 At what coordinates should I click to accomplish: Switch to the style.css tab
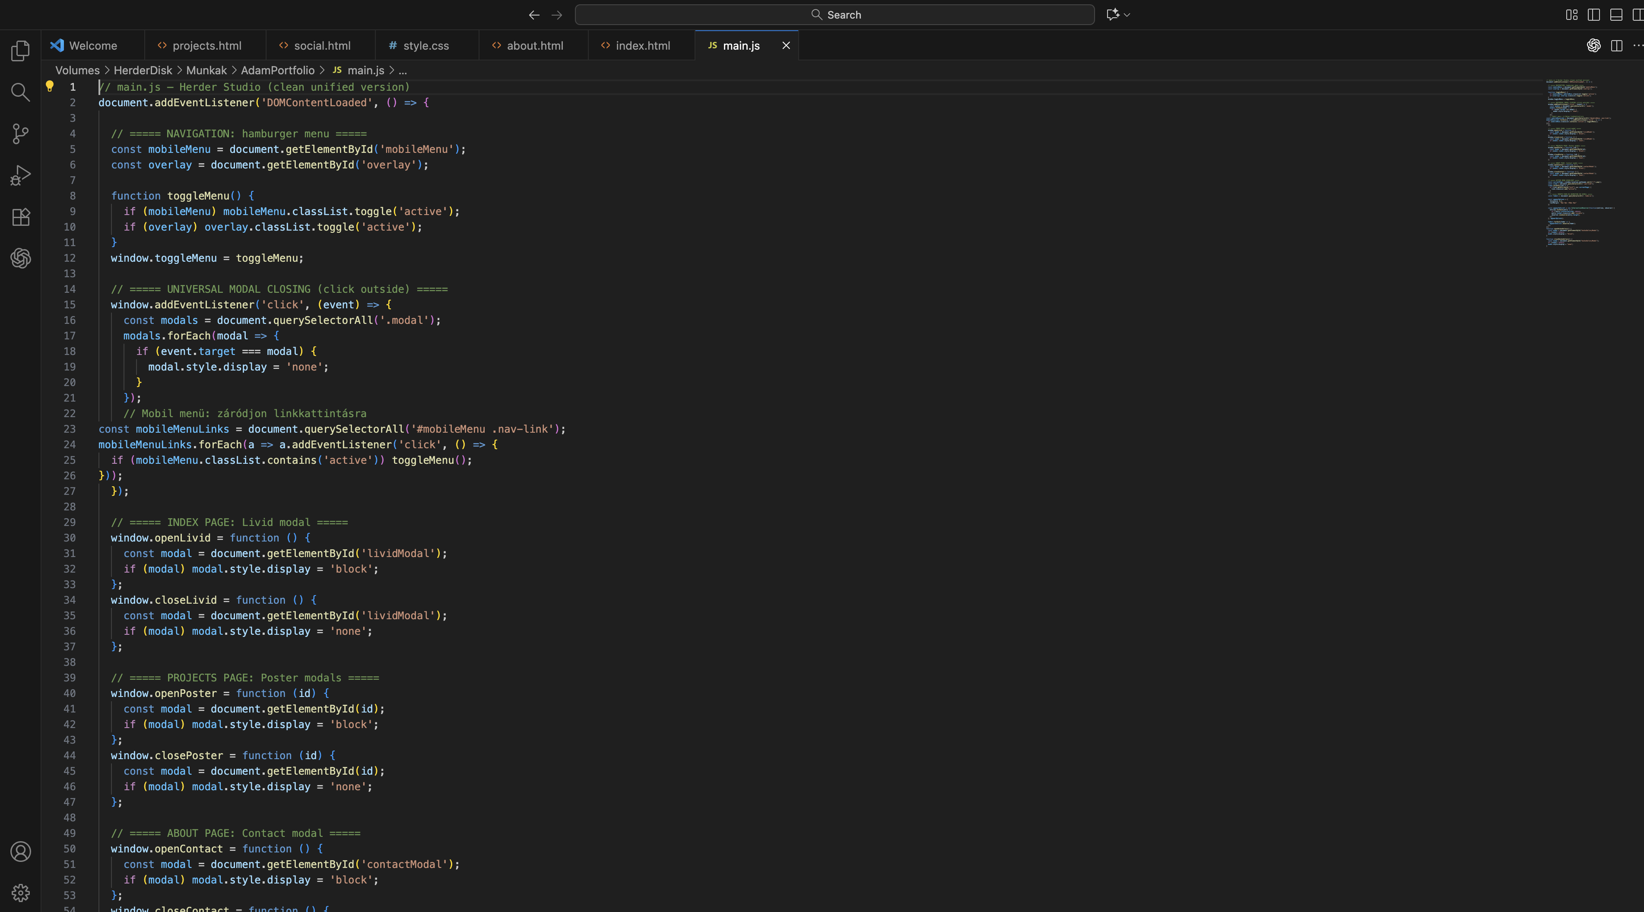pos(425,45)
